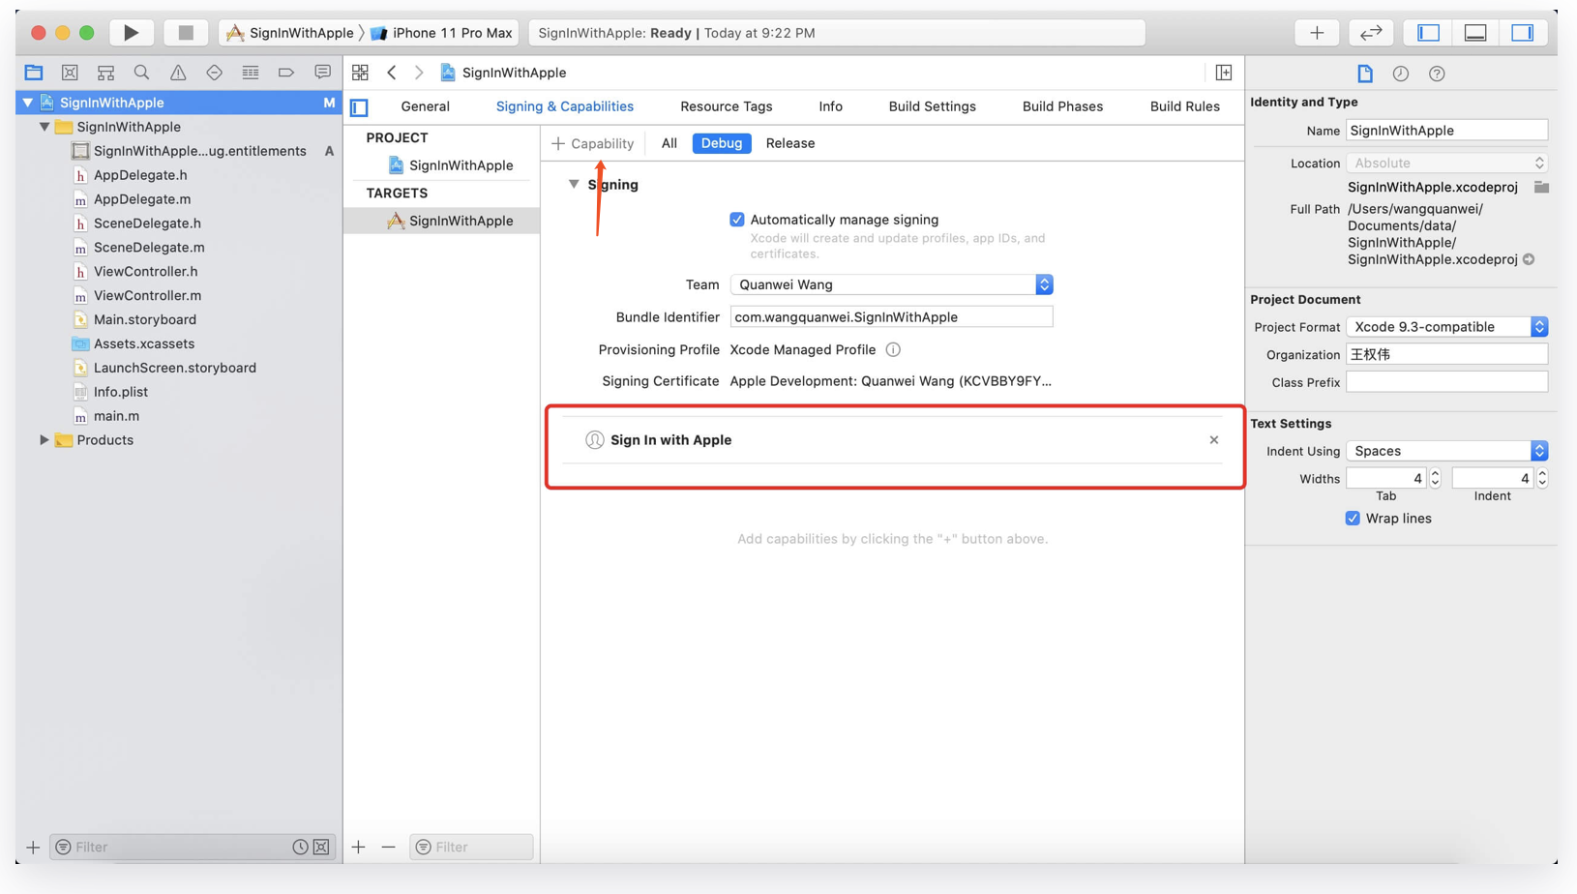The width and height of the screenshot is (1577, 894).
Task: Remove the selected target
Action: tap(389, 848)
